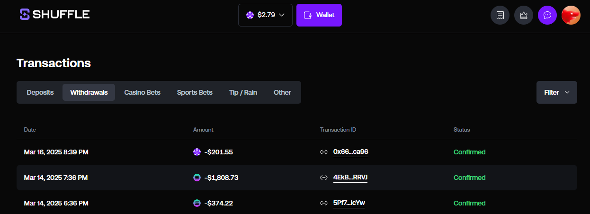Viewport: 590px width, 214px height.
Task: Select the Other transactions tab
Action: [282, 92]
